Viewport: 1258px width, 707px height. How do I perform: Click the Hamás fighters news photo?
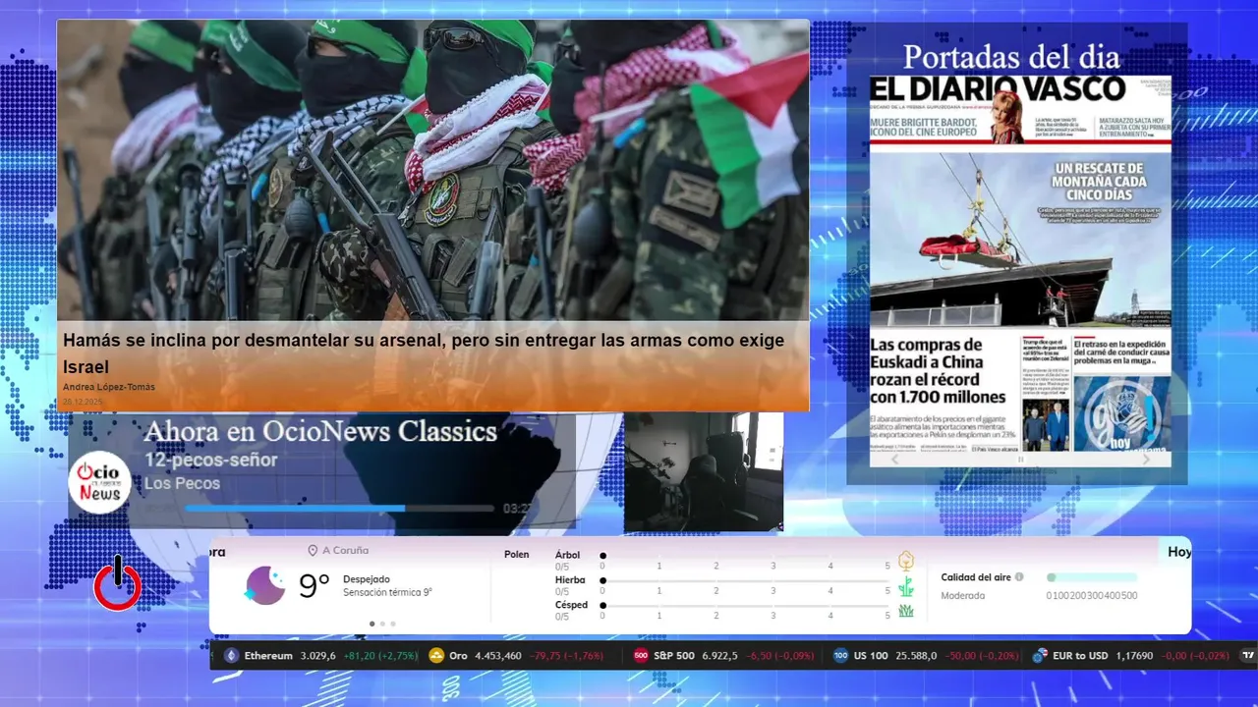(x=432, y=171)
